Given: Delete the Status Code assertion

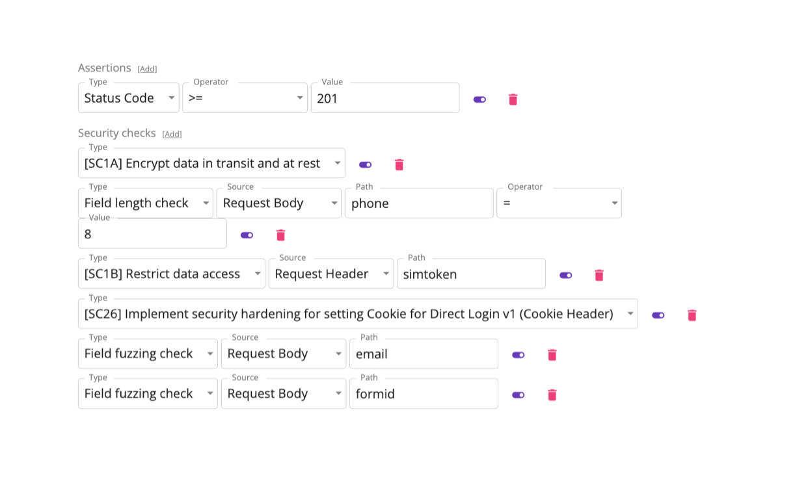Looking at the screenshot, I should coord(513,99).
